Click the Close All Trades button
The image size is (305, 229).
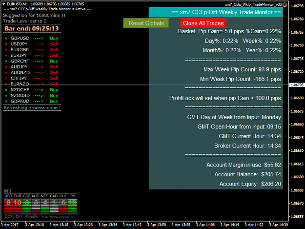[203, 23]
